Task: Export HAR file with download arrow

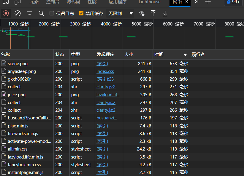Action: point(165,13)
